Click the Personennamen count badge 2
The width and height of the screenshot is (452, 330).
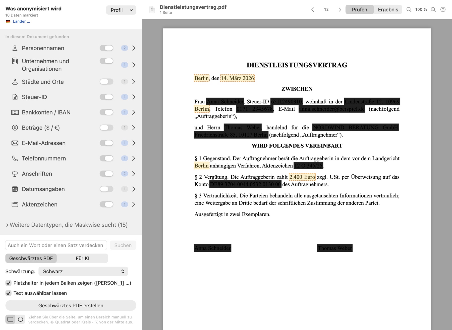(125, 48)
